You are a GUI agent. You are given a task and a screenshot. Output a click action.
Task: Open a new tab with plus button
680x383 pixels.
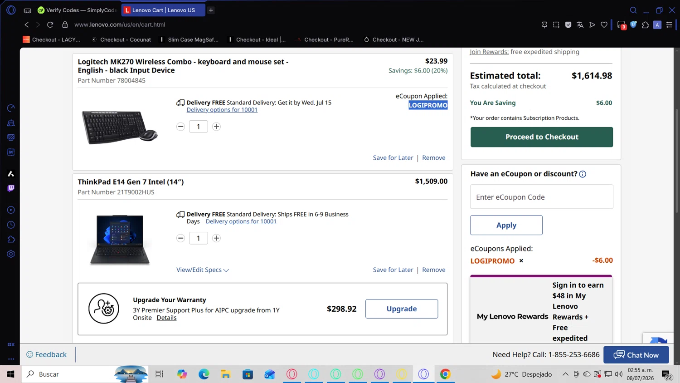(x=211, y=10)
